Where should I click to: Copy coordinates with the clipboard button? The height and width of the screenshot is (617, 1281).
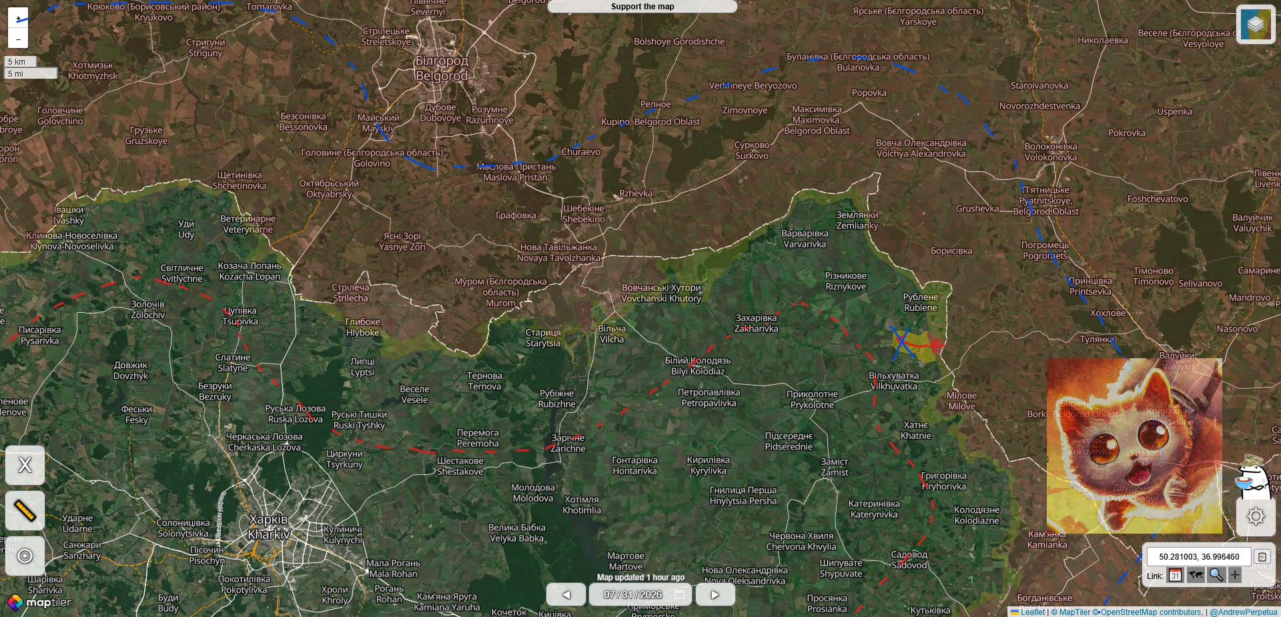[x=1262, y=556]
